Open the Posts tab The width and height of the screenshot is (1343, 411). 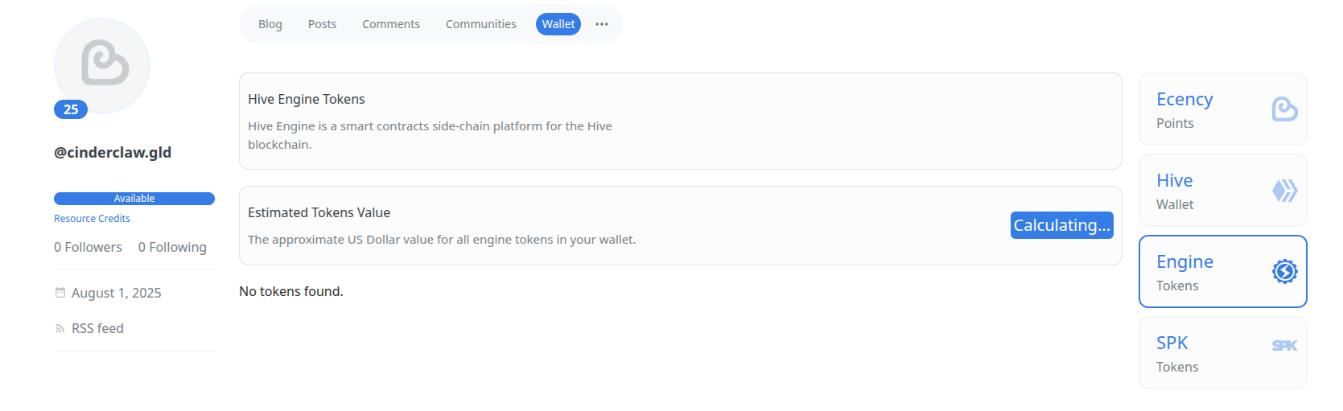(322, 24)
